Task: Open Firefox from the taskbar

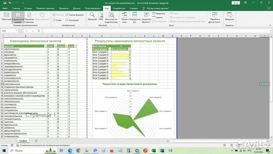Action: point(112,151)
